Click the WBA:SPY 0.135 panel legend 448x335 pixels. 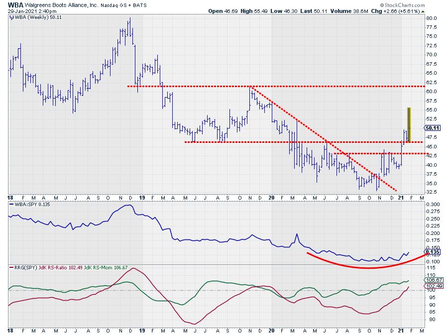click(x=30, y=204)
